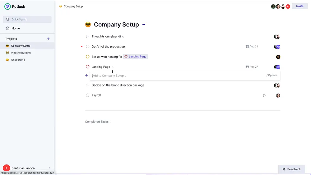Screen dimensions: 311x175
Task: Mark 'Get V1 of the product up' complete
Action: pos(88,47)
